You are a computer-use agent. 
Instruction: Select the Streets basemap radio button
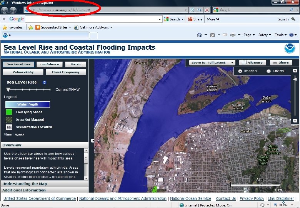click(268, 71)
